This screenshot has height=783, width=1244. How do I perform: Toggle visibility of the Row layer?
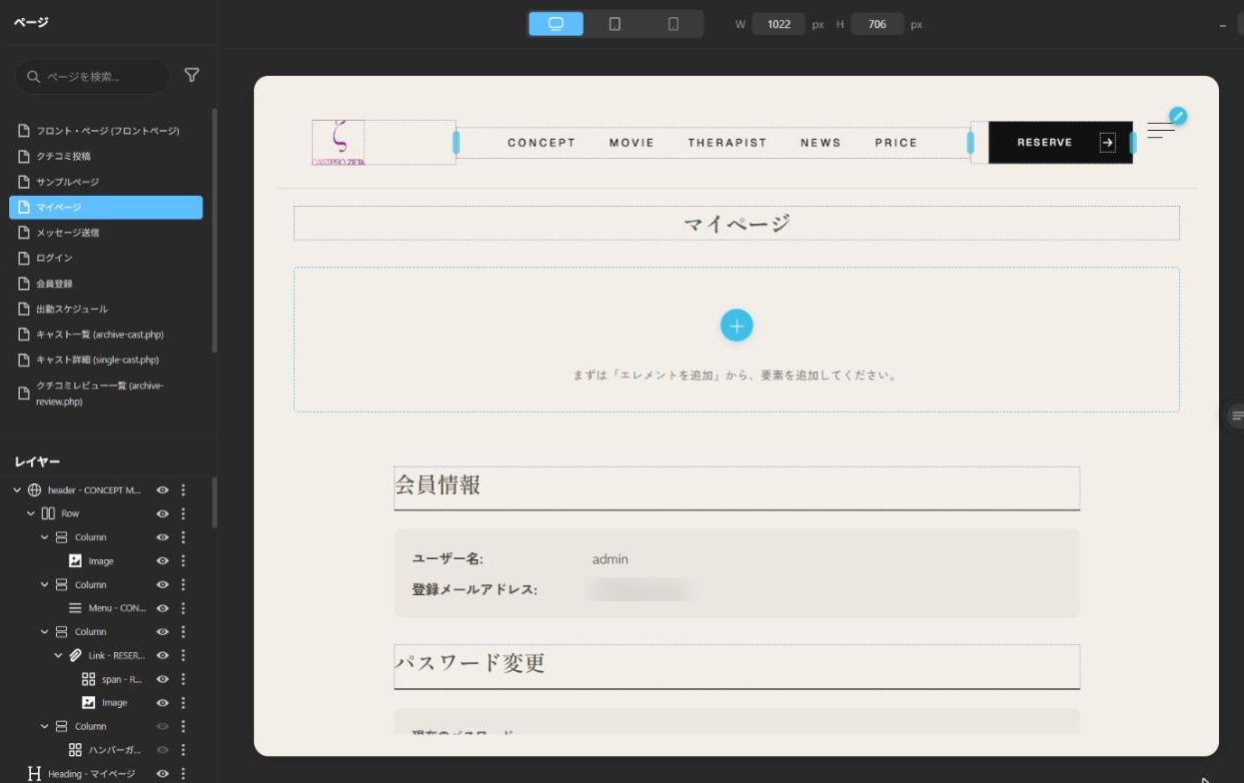pos(163,513)
